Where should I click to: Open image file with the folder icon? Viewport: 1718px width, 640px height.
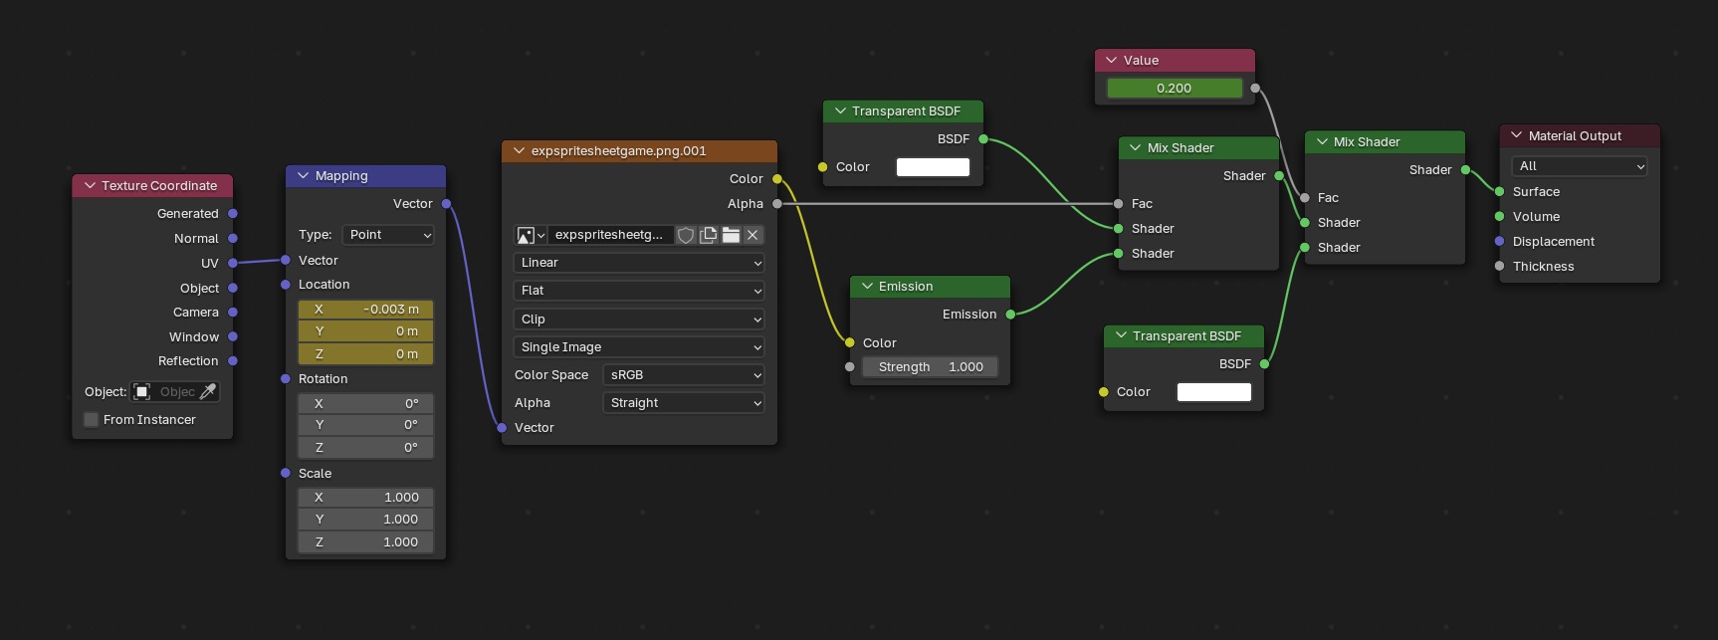tap(731, 235)
